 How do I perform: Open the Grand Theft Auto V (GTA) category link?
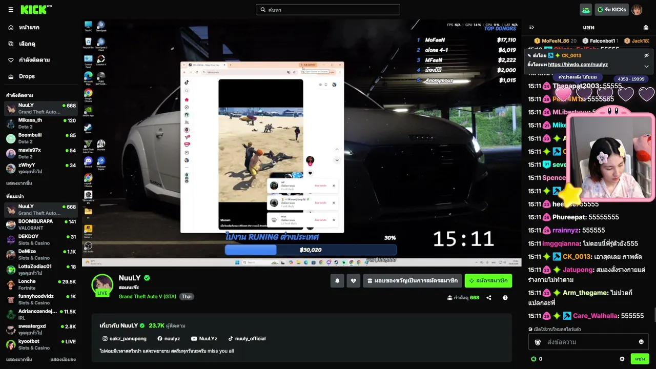tap(148, 297)
